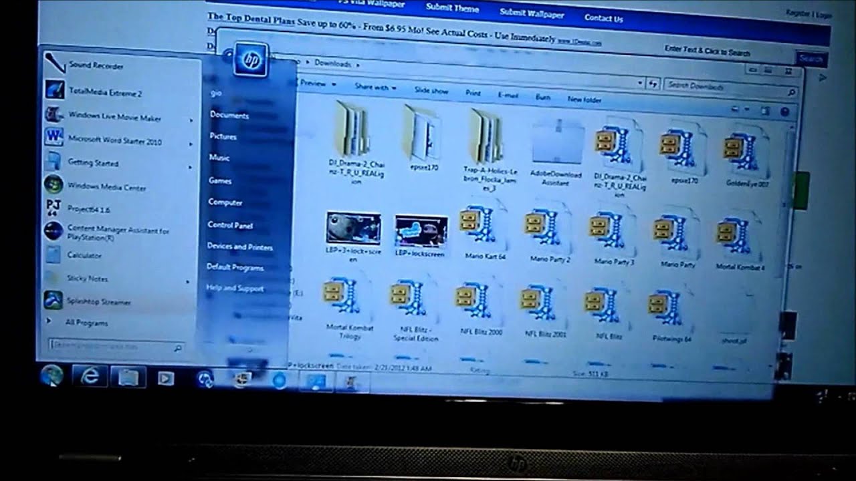Screen dimensions: 856x481
Task: Open Help and Support
Action: [235, 289]
